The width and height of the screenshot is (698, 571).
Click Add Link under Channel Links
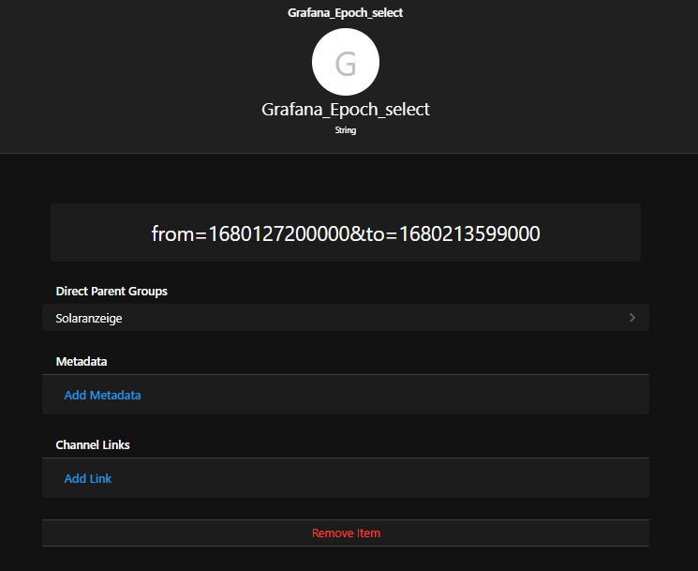pyautogui.click(x=88, y=478)
